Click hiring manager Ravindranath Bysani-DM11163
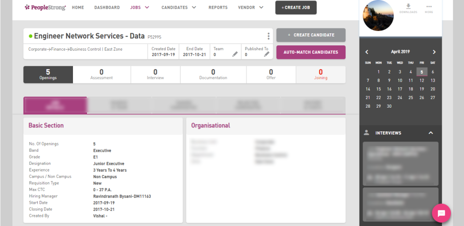The height and width of the screenshot is (226, 464). (122, 197)
